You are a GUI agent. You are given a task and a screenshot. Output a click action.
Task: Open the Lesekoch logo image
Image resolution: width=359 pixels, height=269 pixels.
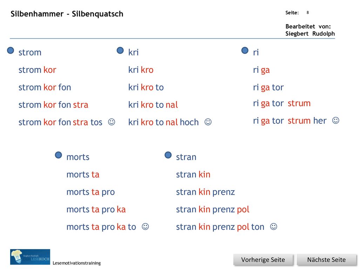30,257
